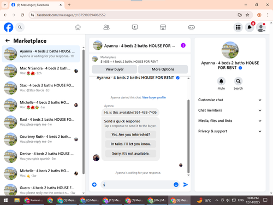273x205 pixels.
Task: Open Facebook search magnifier icon
Action: tap(20, 27)
